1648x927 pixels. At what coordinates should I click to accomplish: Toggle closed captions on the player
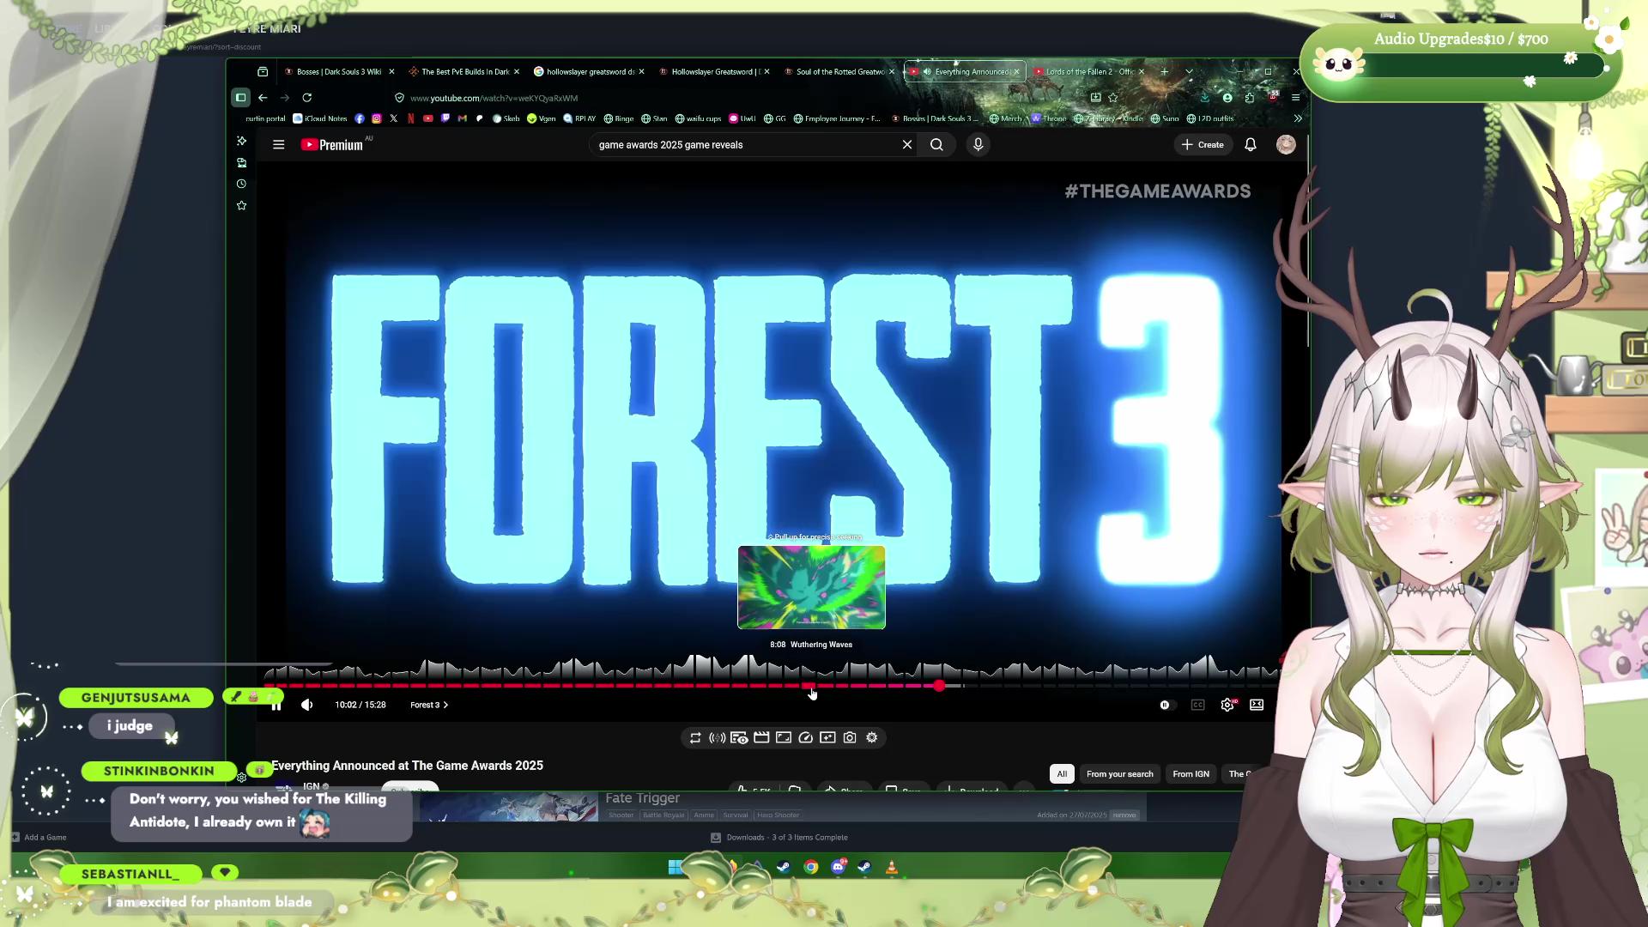(x=1197, y=705)
